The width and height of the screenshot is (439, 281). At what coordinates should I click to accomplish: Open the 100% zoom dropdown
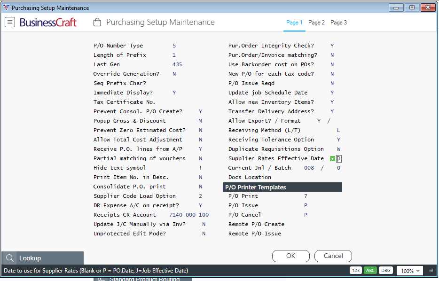coord(410,271)
